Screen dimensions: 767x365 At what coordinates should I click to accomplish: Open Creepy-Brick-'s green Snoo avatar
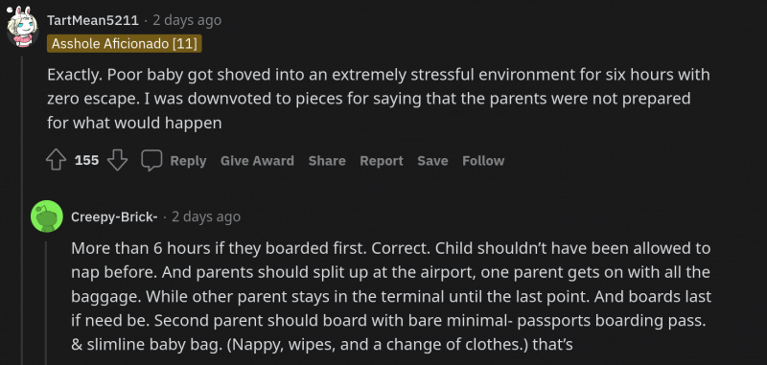tap(47, 216)
